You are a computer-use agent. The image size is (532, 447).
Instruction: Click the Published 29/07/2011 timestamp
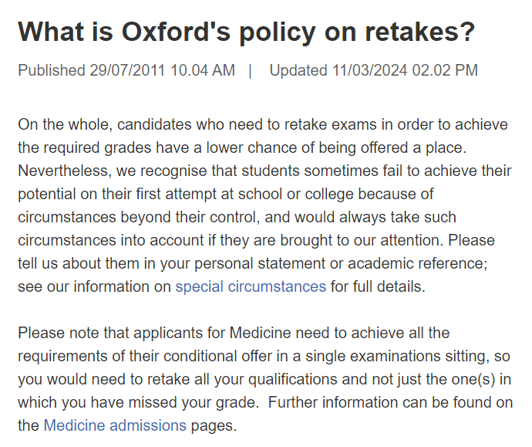point(126,70)
